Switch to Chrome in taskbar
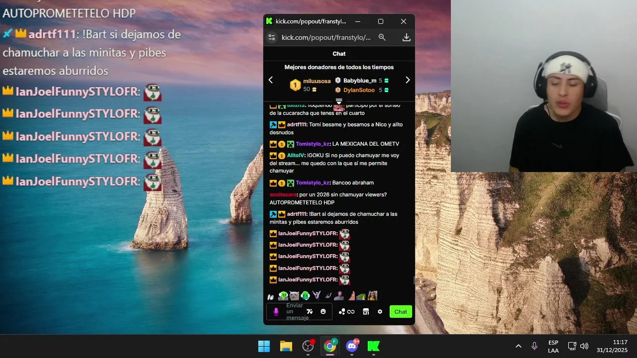Image resolution: width=637 pixels, height=358 pixels. (x=330, y=346)
